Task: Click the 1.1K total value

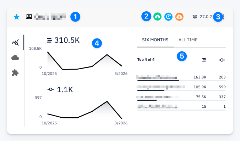Action: [65, 90]
